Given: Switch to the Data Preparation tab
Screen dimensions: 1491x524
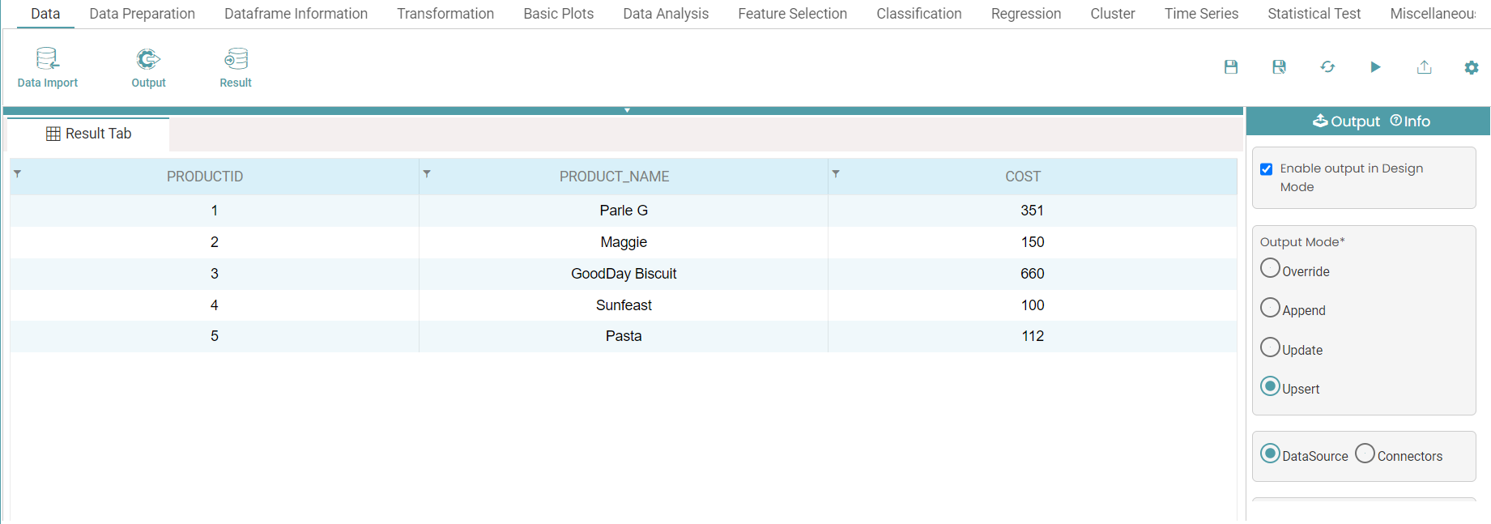Looking at the screenshot, I should 142,14.
